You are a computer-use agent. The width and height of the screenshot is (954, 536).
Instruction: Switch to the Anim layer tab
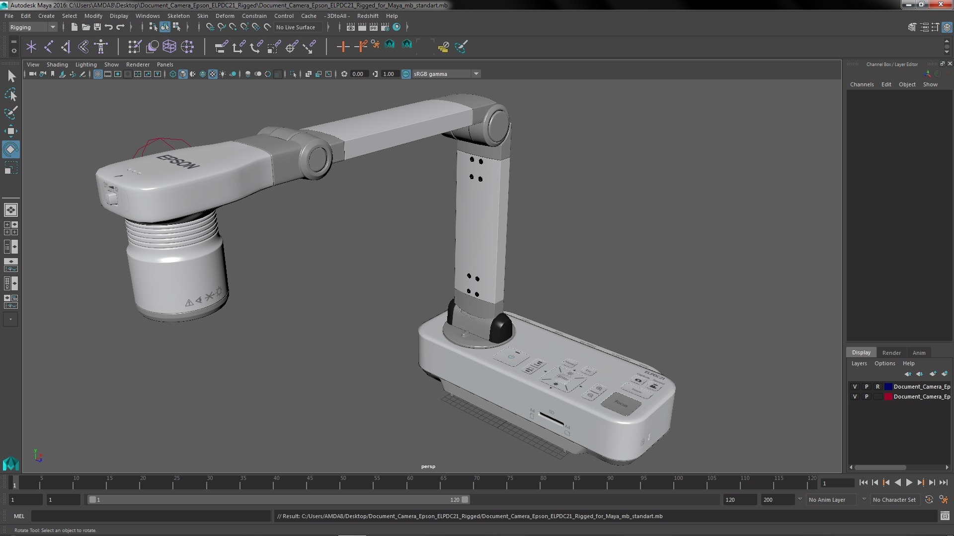919,353
